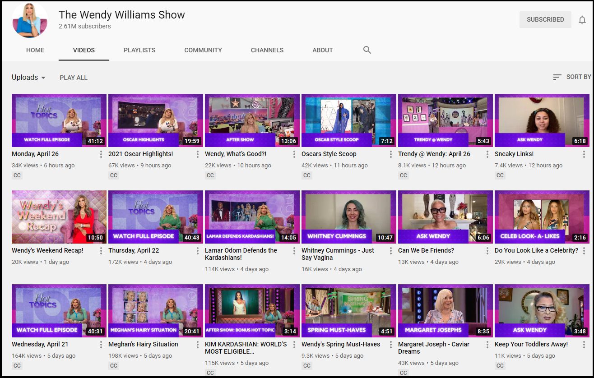Viewport: 594px width, 378px height.
Task: Switch to the PLAYLISTS tab
Action: [139, 50]
